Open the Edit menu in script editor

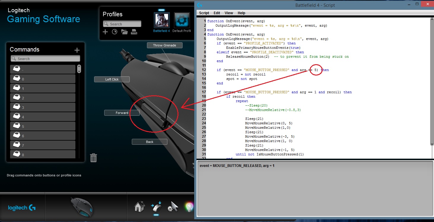point(217,13)
